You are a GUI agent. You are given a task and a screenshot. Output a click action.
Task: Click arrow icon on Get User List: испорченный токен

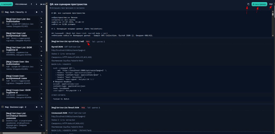coord(41,37)
